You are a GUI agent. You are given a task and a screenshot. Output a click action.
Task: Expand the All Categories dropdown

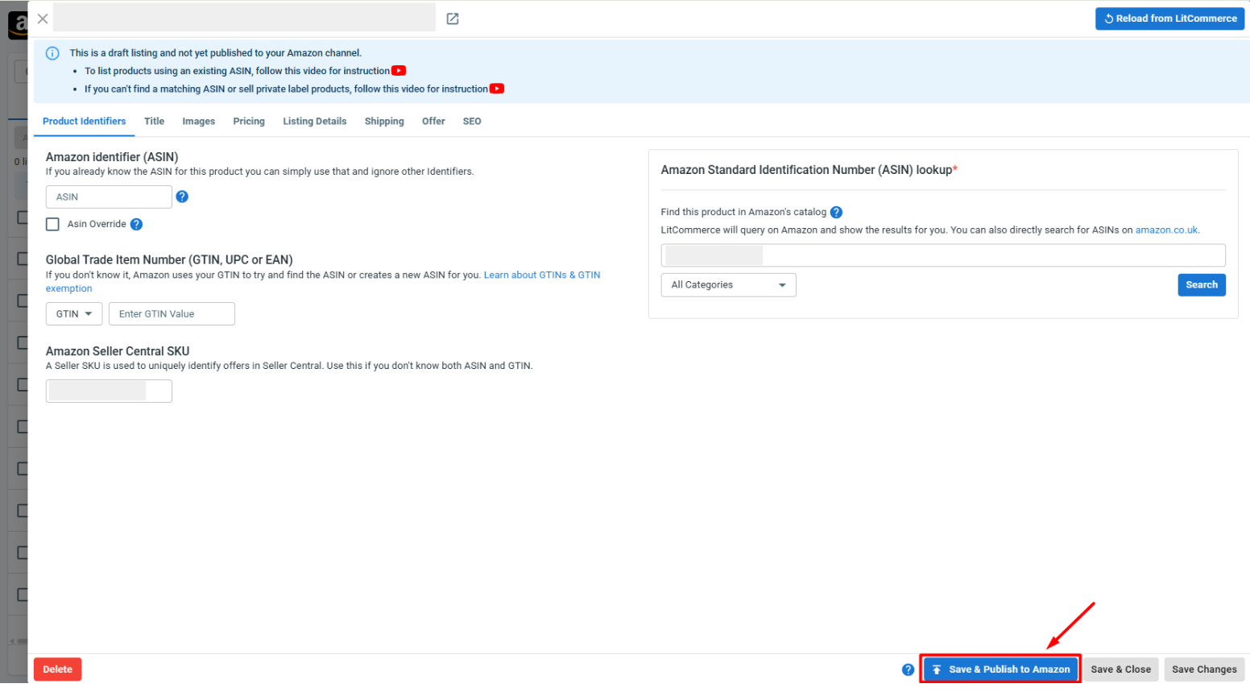pos(728,285)
